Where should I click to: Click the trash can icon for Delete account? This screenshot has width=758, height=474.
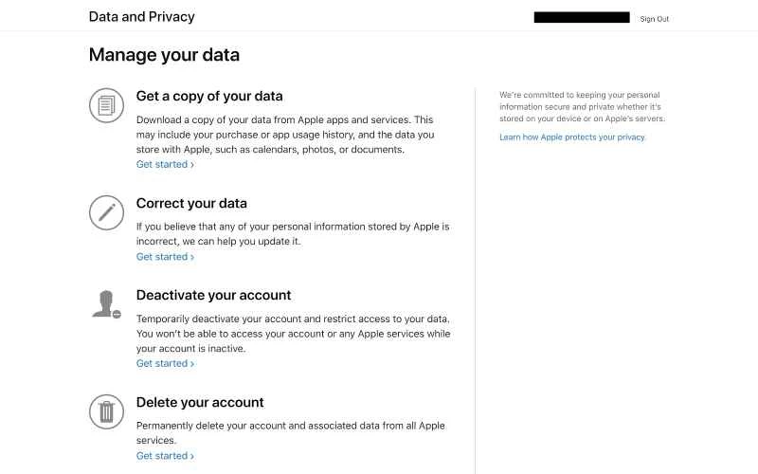tap(106, 410)
